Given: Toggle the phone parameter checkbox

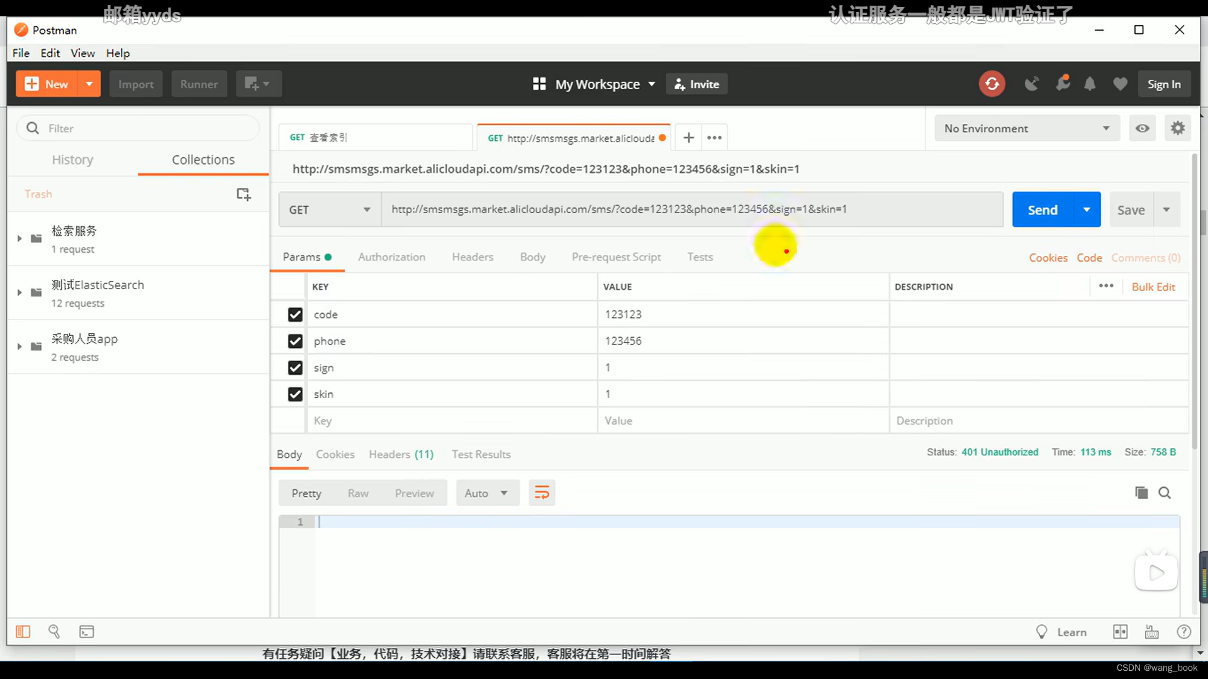Looking at the screenshot, I should [x=295, y=341].
